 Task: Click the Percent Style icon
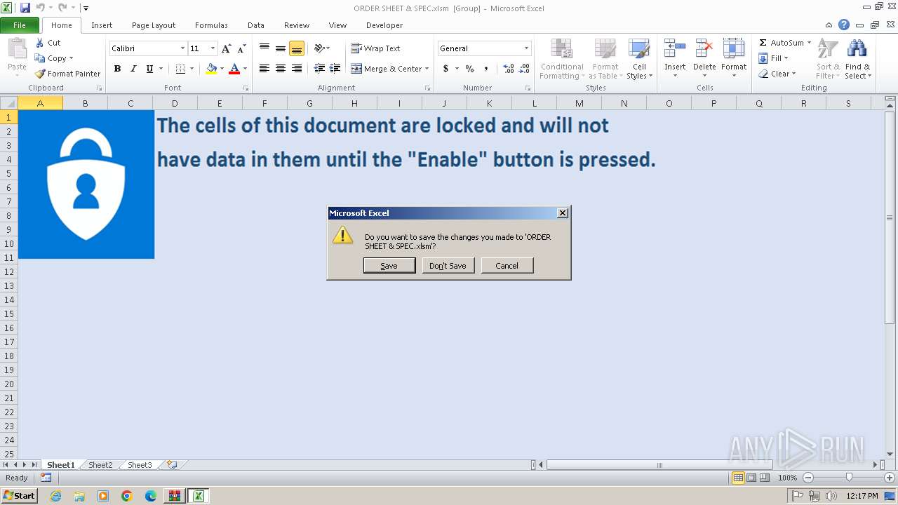pos(469,69)
